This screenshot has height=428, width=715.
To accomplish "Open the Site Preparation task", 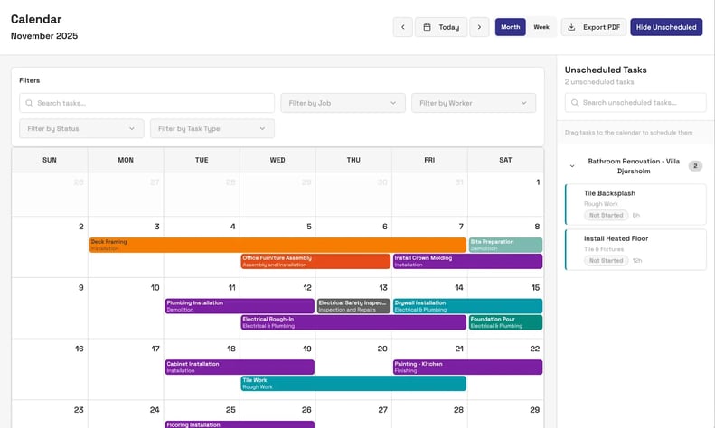I will click(x=505, y=245).
